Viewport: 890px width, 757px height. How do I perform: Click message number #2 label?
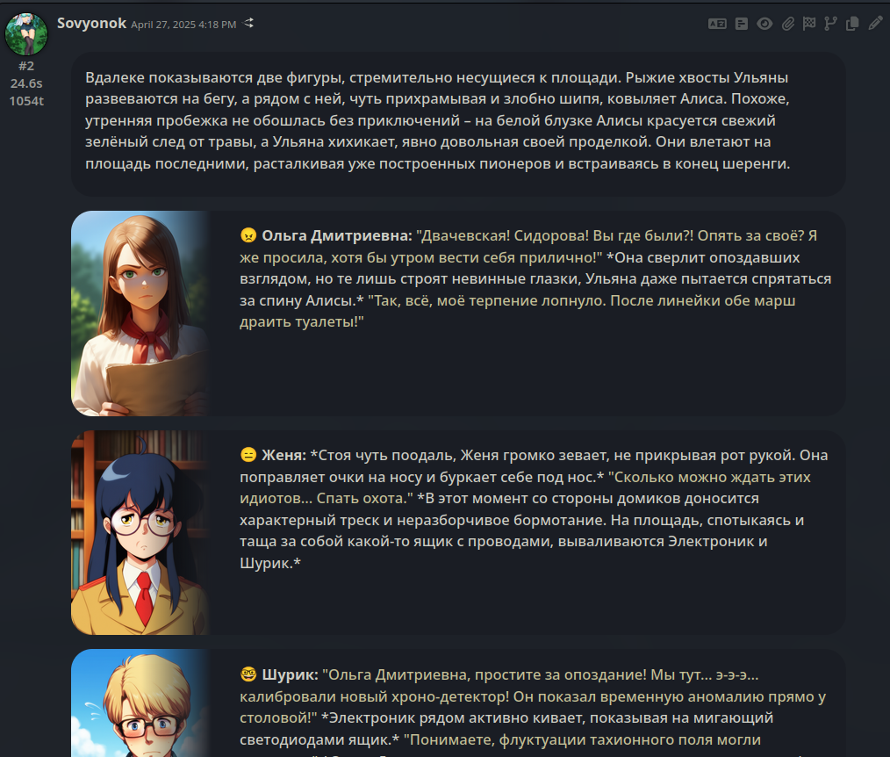[26, 66]
